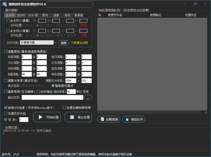The image size is (211, 157).
Task: Click the play icon on 开始处理
Action: (41, 117)
